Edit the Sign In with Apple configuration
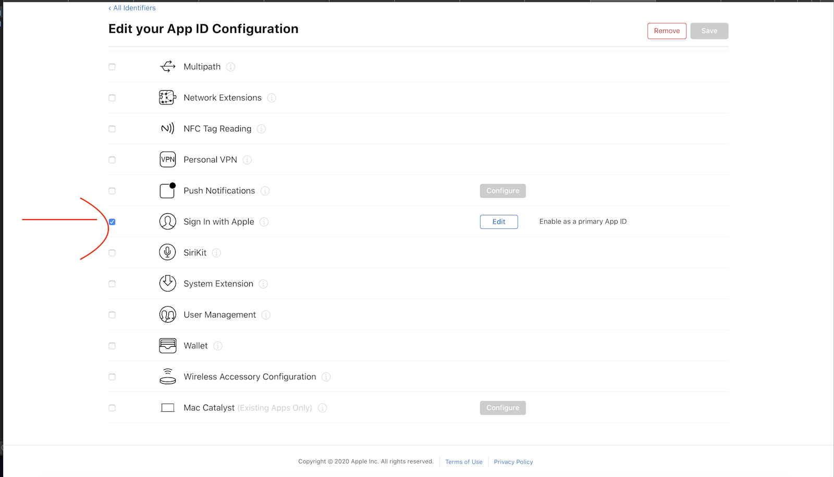 point(498,222)
